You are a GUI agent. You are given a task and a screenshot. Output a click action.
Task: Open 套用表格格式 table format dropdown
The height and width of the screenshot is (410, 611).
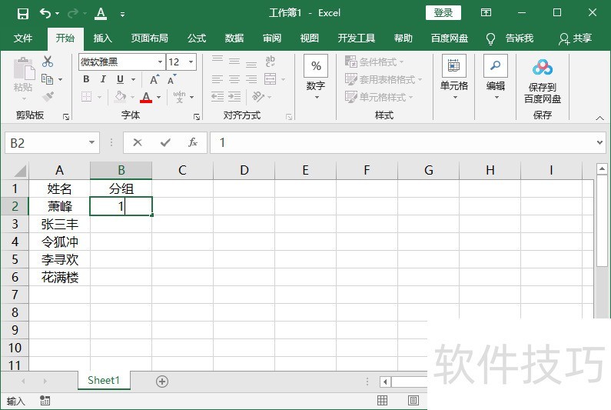point(384,79)
